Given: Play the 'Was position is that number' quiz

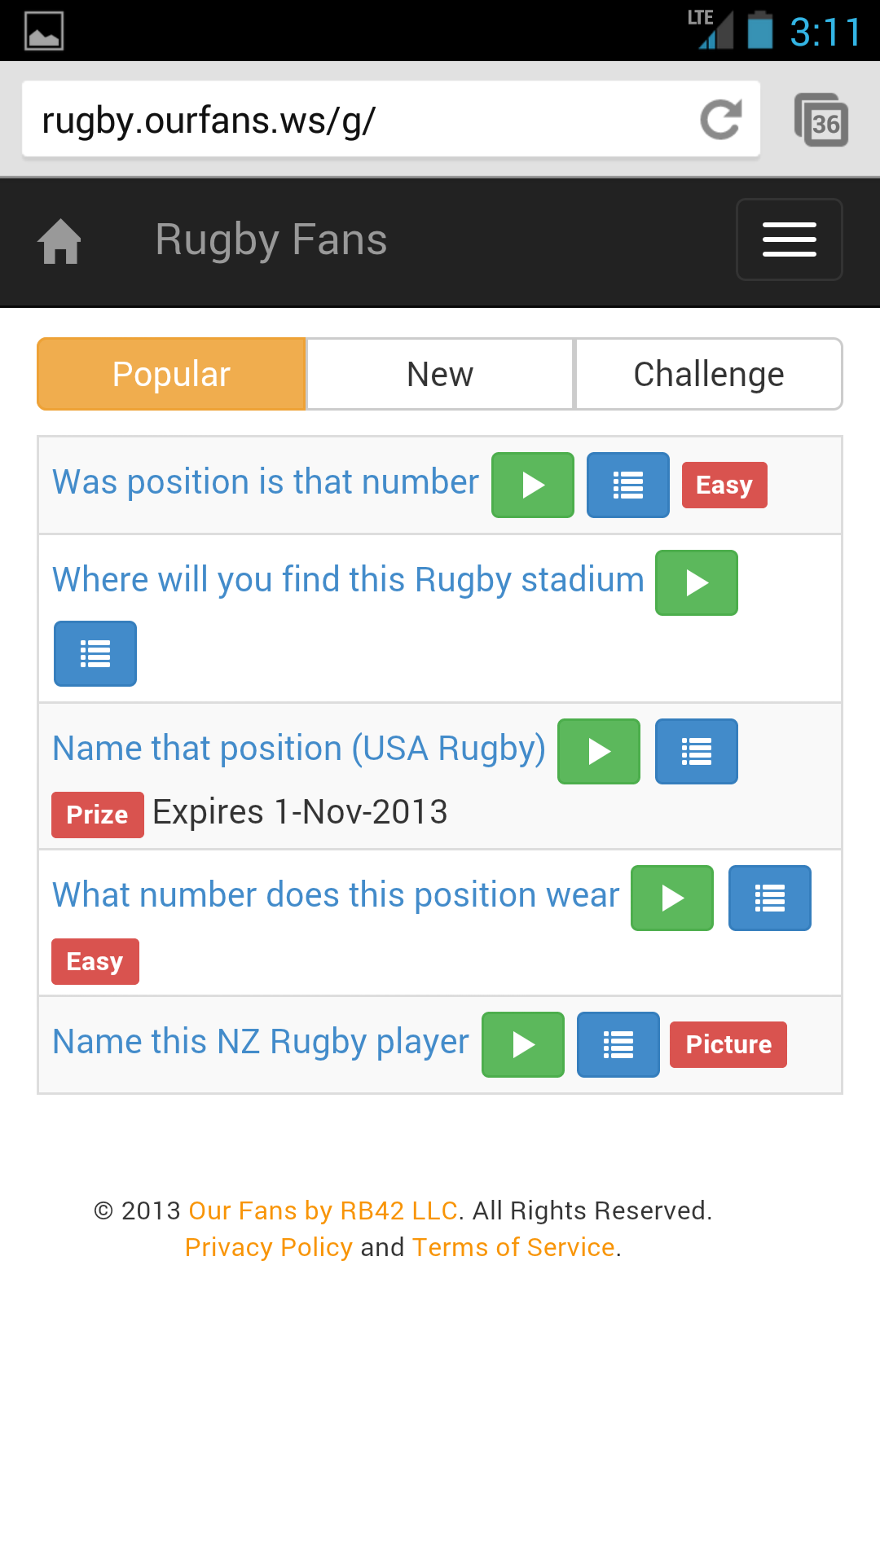Looking at the screenshot, I should pos(532,485).
